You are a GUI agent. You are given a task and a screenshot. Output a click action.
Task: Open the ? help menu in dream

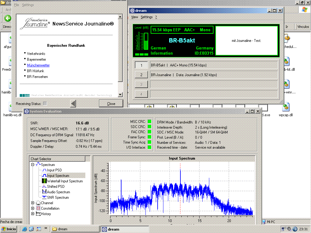coord(156,17)
